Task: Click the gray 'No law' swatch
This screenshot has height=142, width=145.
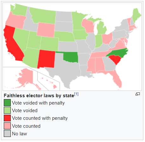Action: point(7,133)
